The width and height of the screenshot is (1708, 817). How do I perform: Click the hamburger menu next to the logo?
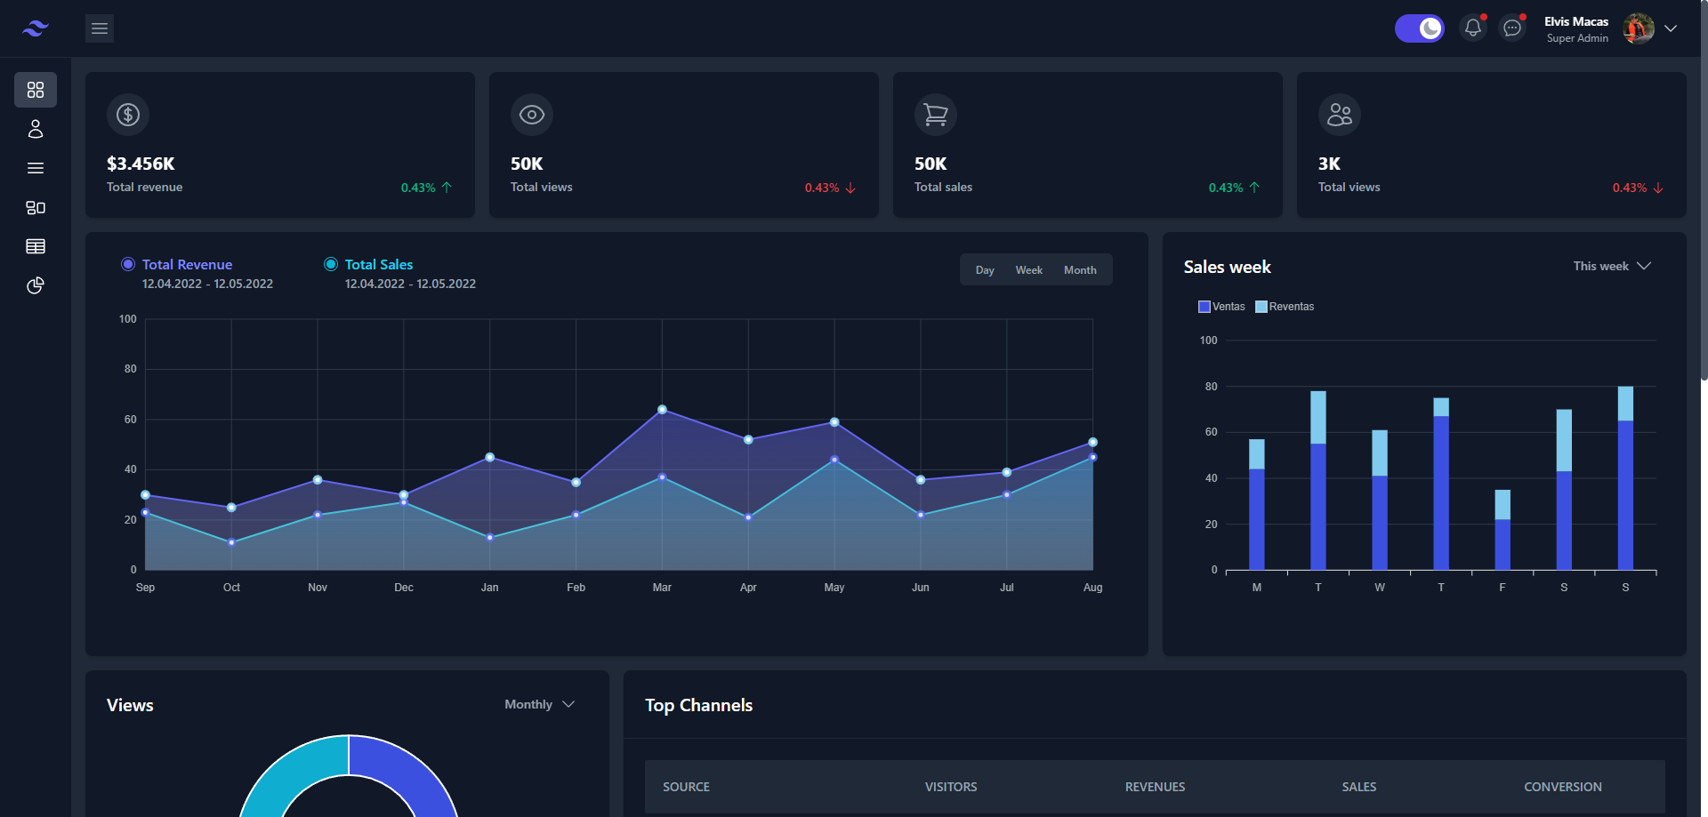(x=99, y=28)
